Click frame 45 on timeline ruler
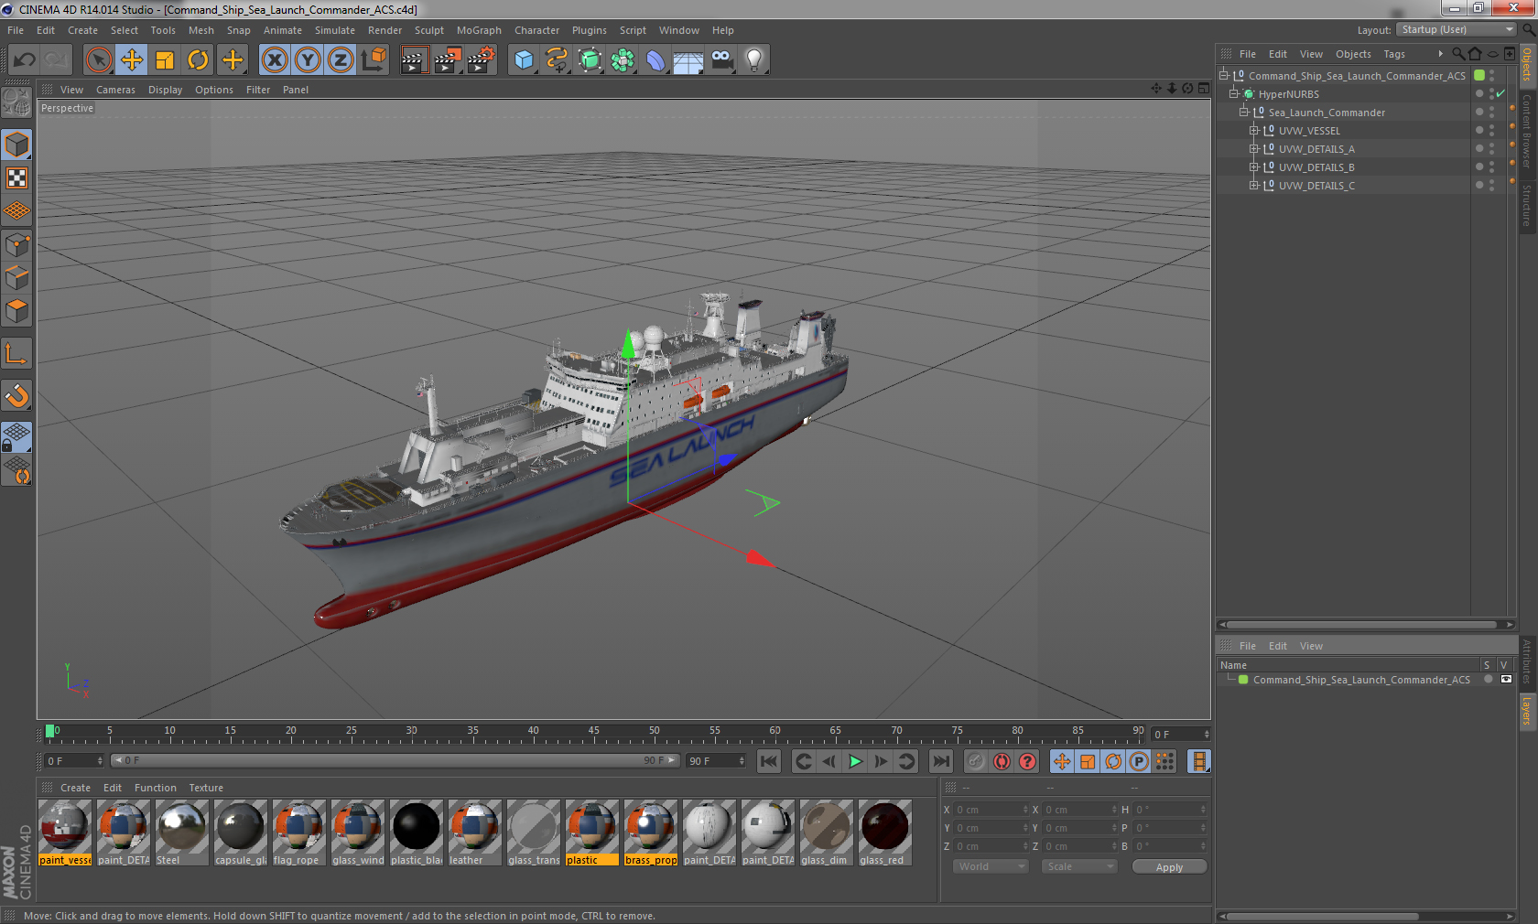 [594, 733]
